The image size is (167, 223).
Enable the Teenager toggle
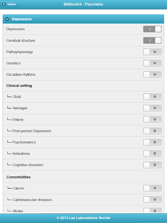pyautogui.click(x=152, y=108)
